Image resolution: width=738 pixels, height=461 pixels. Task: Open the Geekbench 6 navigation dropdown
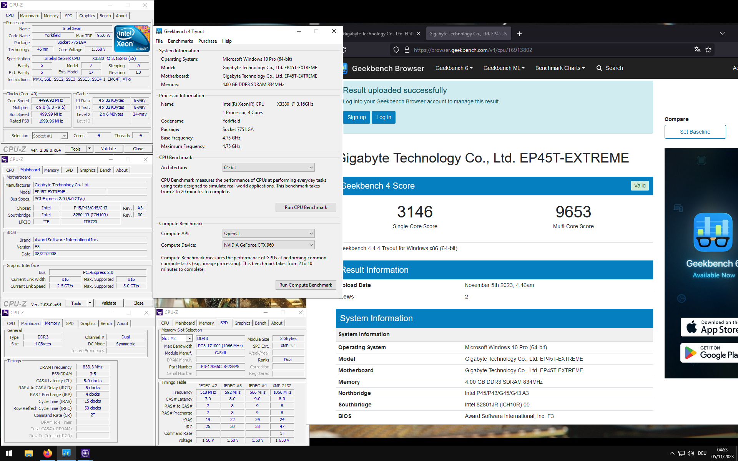pyautogui.click(x=454, y=68)
